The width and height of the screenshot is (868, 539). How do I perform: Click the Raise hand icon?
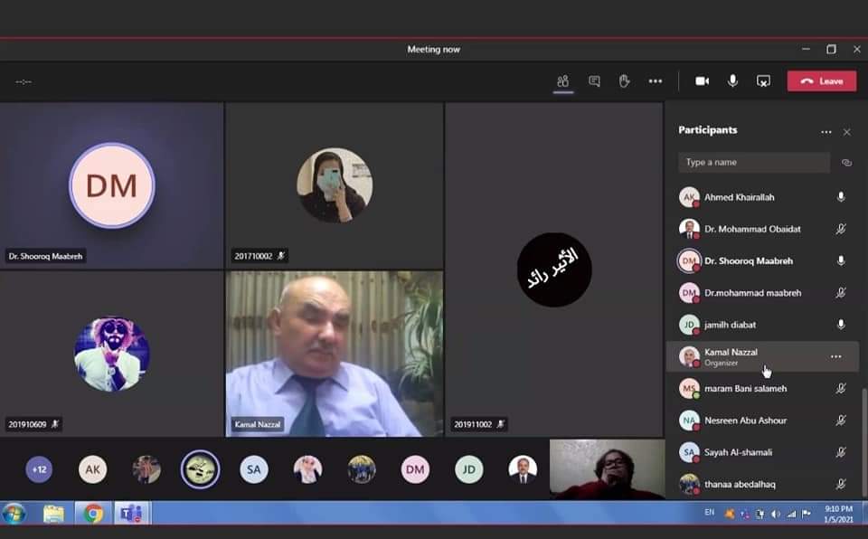(x=624, y=81)
